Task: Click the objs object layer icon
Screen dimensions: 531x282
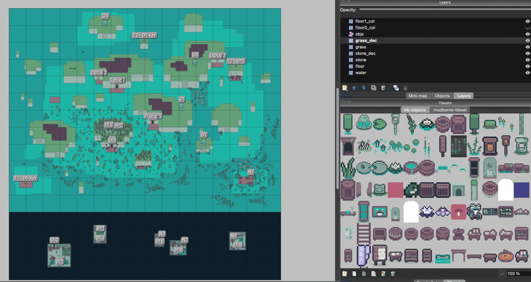Action: point(351,34)
